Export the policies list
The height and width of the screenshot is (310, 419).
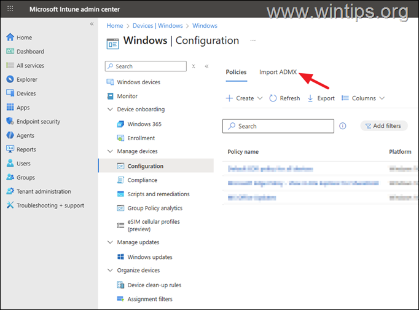(x=321, y=98)
